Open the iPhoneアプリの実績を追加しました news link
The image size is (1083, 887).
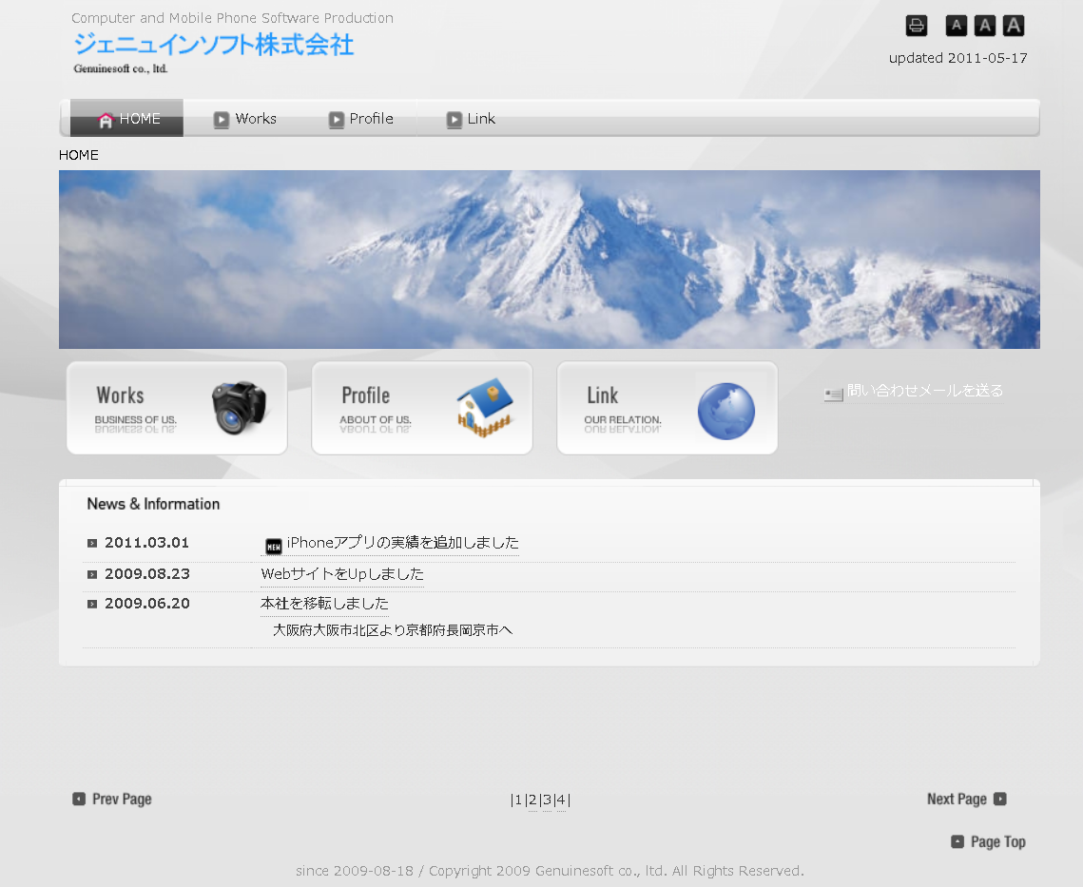pos(402,543)
